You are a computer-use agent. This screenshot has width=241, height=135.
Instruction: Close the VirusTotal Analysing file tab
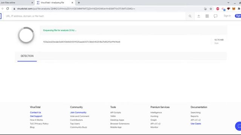[x=72, y=3]
